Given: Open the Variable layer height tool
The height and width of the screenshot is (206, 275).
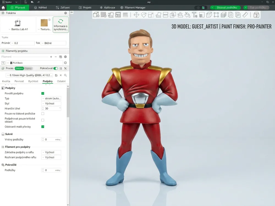Looking at the screenshot, I should coord(125,15).
